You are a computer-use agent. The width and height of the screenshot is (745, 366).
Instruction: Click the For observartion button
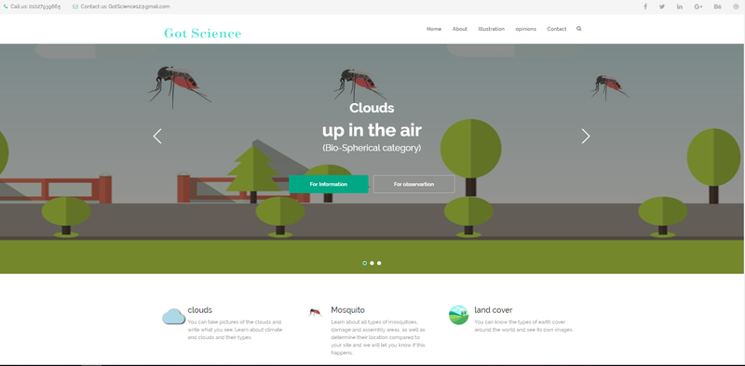pos(413,184)
